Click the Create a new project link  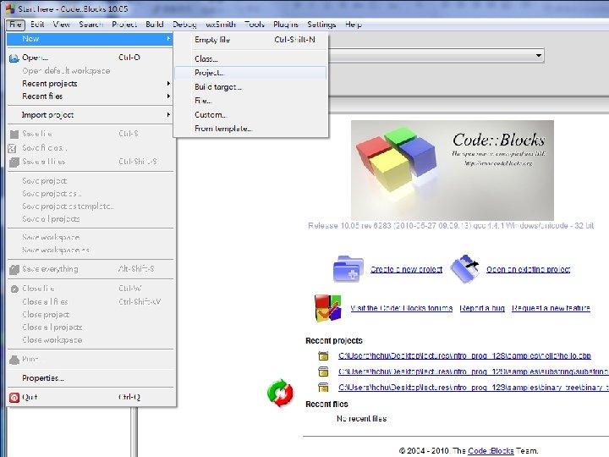click(406, 269)
